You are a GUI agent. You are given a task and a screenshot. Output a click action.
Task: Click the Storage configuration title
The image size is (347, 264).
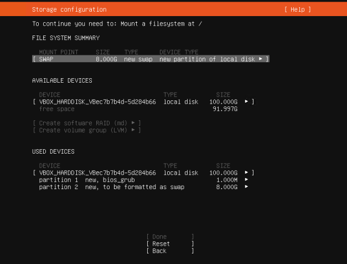click(x=69, y=9)
